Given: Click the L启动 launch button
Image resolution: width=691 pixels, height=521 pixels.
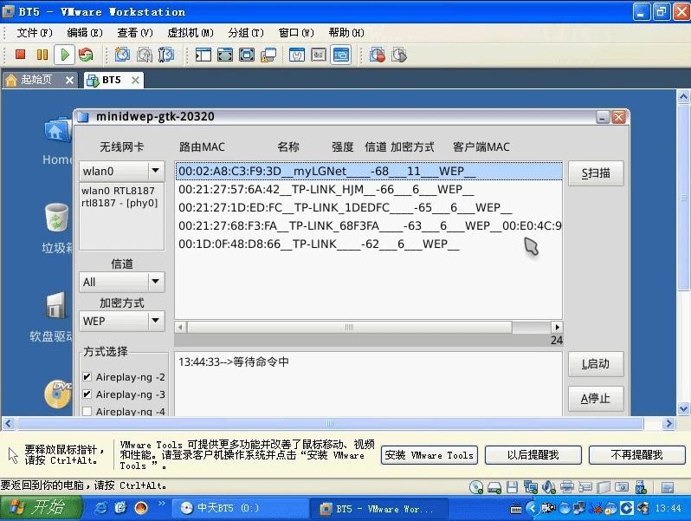Looking at the screenshot, I should 596,364.
